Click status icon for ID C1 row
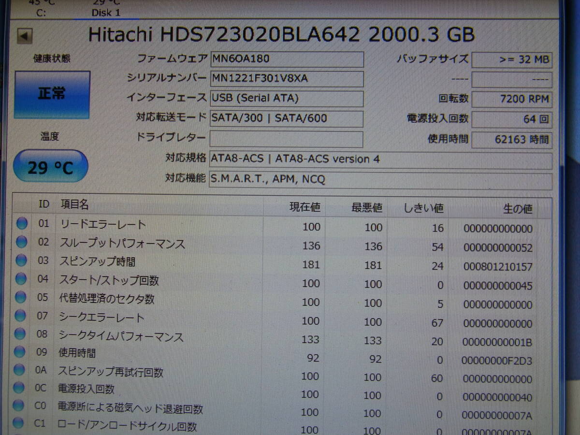Image resolution: width=580 pixels, height=435 pixels. (19, 423)
